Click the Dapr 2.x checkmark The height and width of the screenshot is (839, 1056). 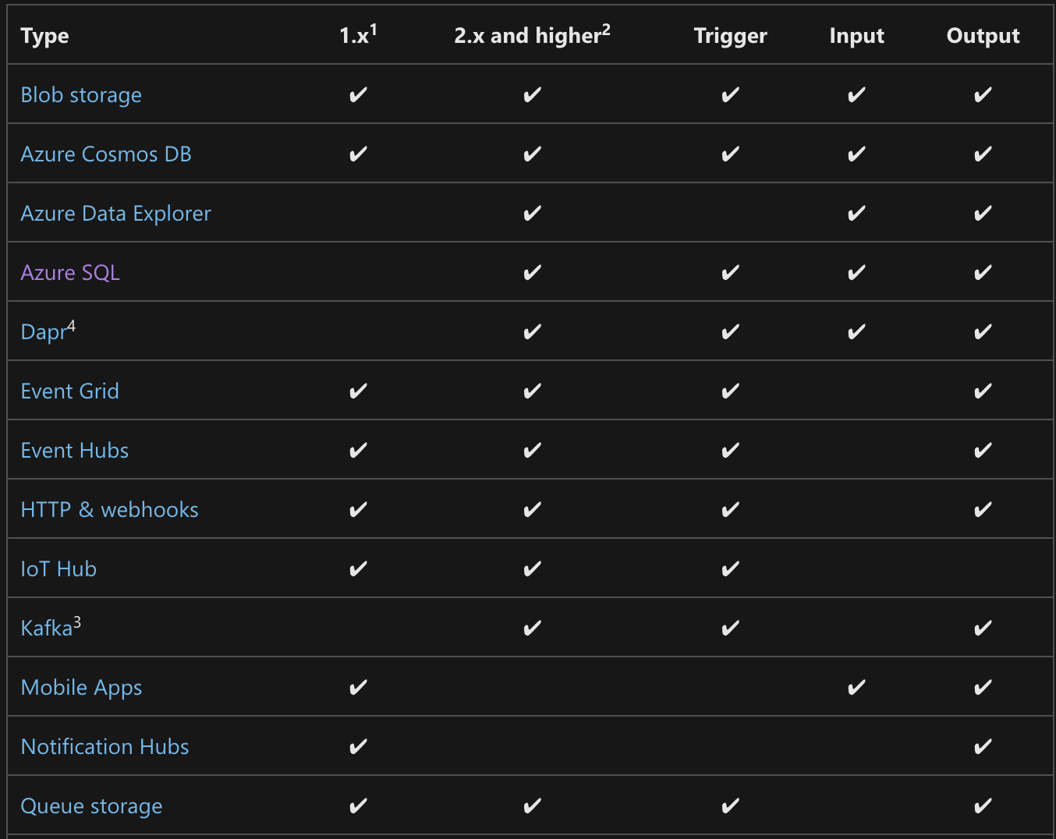tap(533, 332)
